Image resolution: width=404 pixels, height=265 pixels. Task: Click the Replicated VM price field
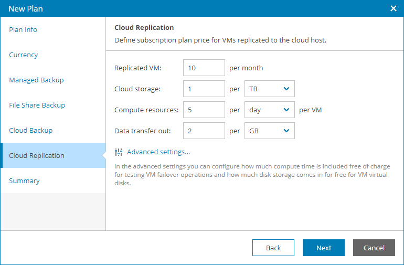(204, 68)
